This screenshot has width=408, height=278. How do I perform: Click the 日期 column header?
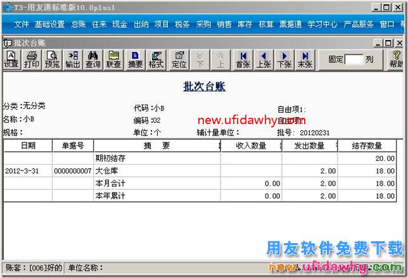(x=28, y=146)
